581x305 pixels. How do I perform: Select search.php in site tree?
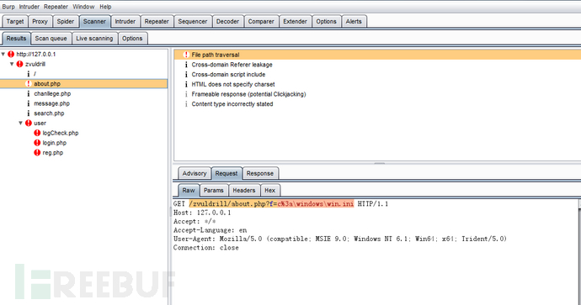tap(49, 113)
